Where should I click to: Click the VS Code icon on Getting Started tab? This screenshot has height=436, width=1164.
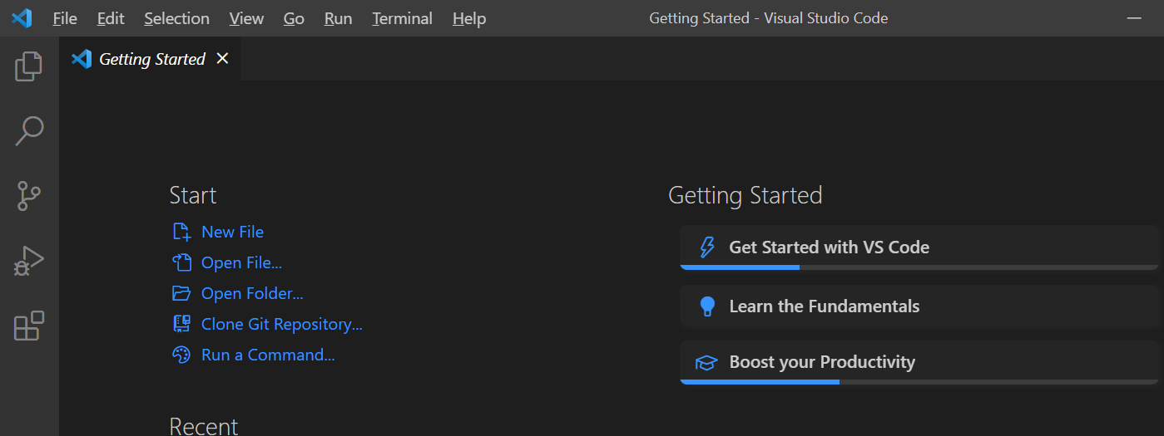[82, 59]
